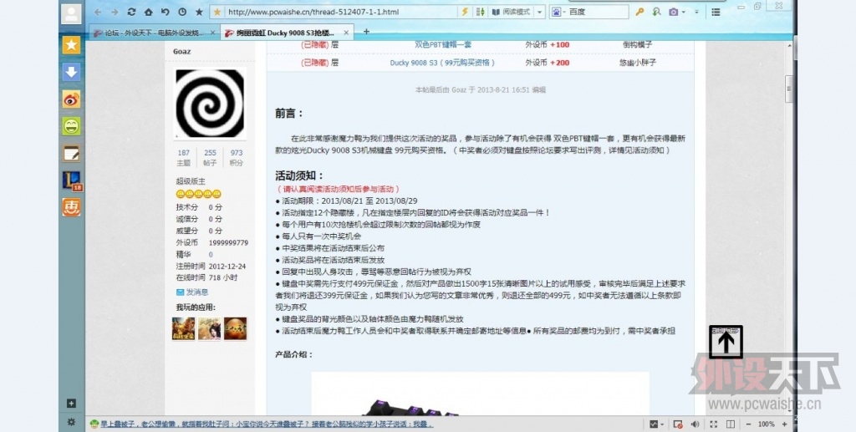
Task: Click the green figure icon next to the key icon
Action: pos(656,12)
